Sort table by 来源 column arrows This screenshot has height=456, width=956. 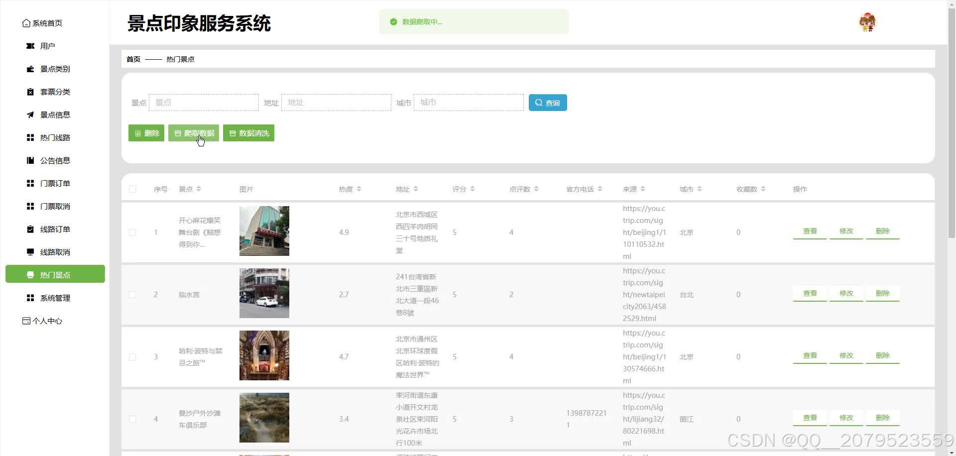(643, 189)
